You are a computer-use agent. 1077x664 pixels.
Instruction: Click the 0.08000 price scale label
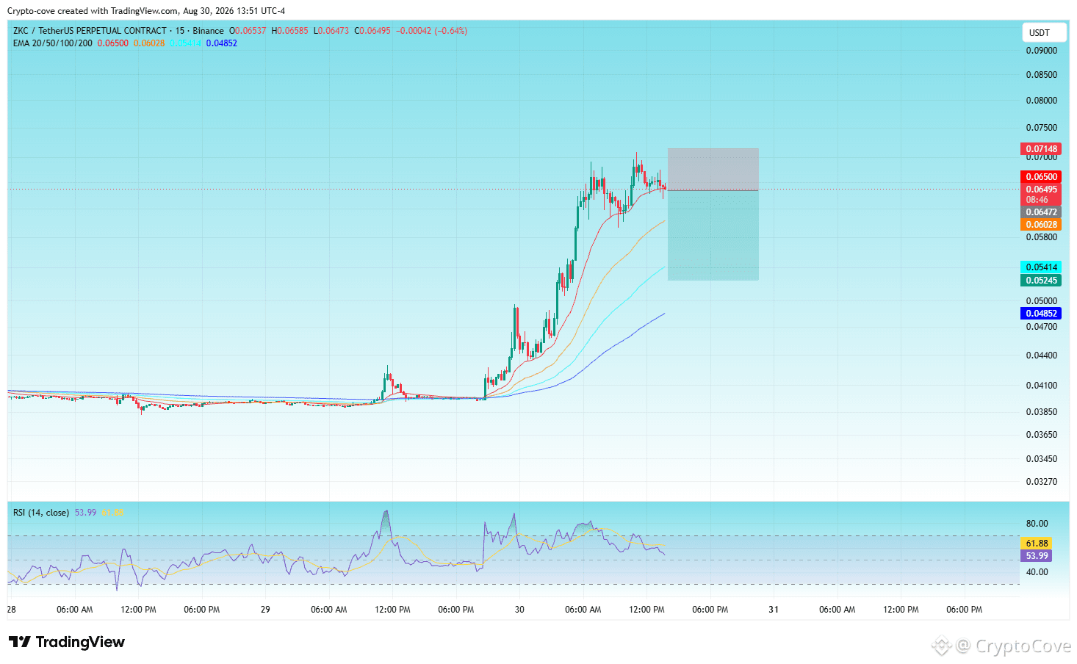coord(1042,101)
